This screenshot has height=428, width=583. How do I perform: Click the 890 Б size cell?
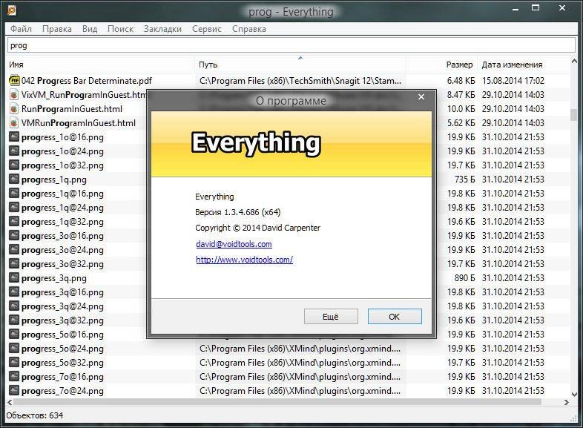tap(465, 278)
